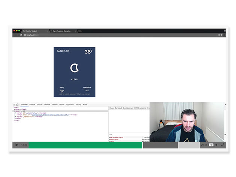Image resolution: width=236 pixels, height=177 pixels.
Task: Close the Font Awesome Examples tab
Action: tap(76, 31)
